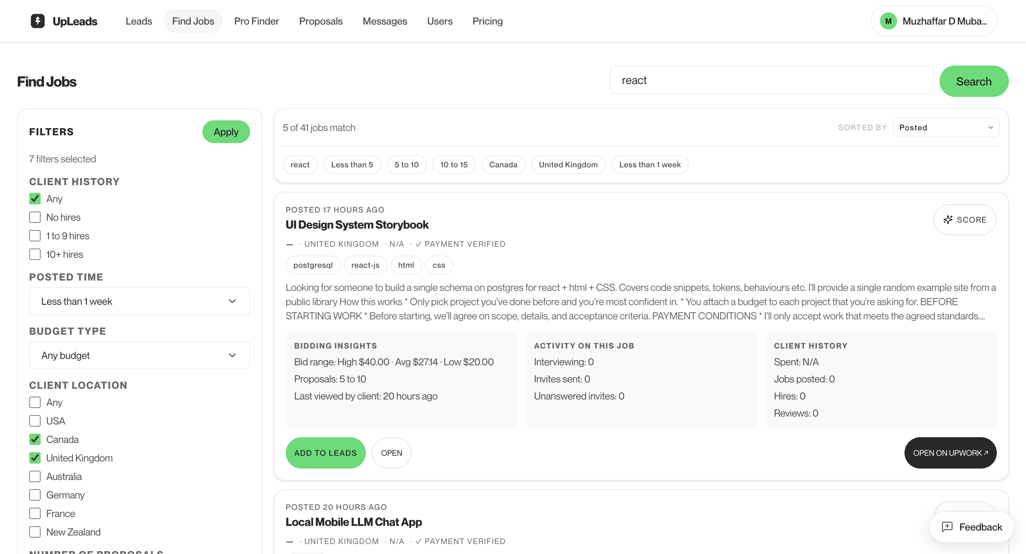Screen dimensions: 1026x554
Task: Click the United Kingdom filter chip
Action: pyautogui.click(x=568, y=164)
